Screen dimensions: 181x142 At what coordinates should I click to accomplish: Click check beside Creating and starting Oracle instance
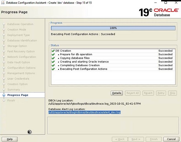coord(53,62)
